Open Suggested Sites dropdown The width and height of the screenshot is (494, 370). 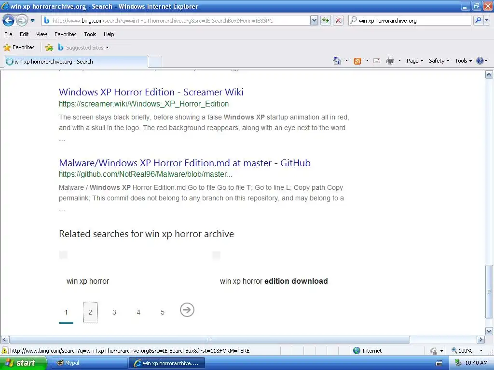83,48
